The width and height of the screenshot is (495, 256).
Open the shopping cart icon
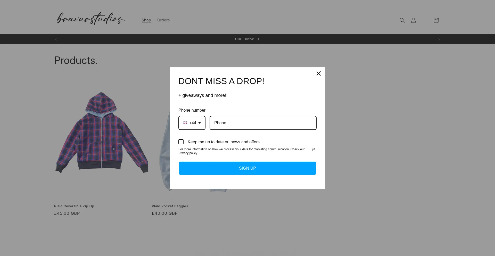(x=436, y=20)
